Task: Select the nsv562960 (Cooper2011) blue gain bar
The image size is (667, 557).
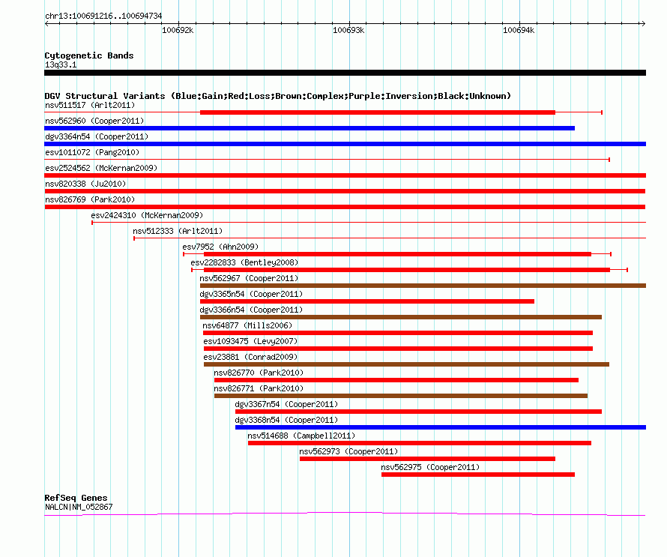Action: pyautogui.click(x=310, y=128)
